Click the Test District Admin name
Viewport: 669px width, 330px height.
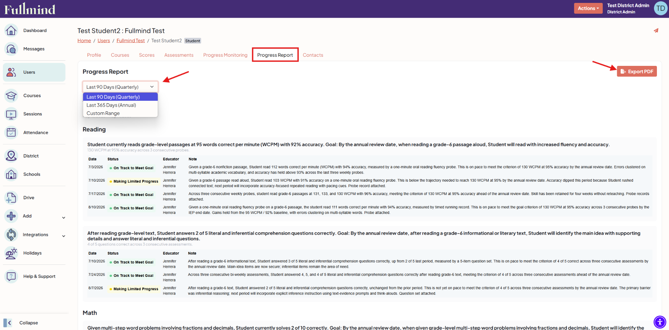pos(628,6)
